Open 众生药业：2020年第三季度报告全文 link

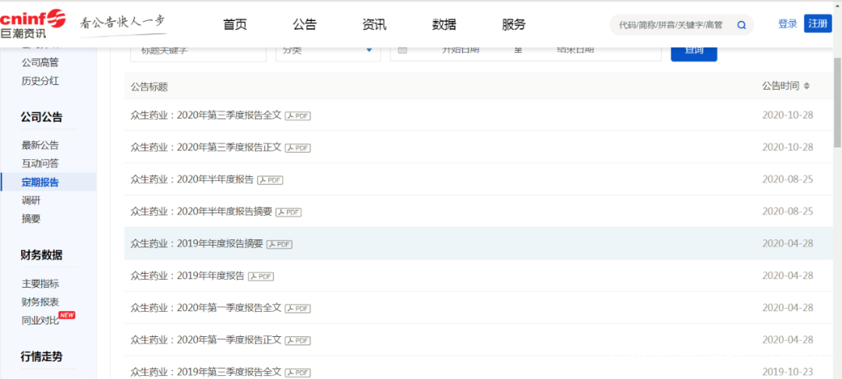click(206, 115)
